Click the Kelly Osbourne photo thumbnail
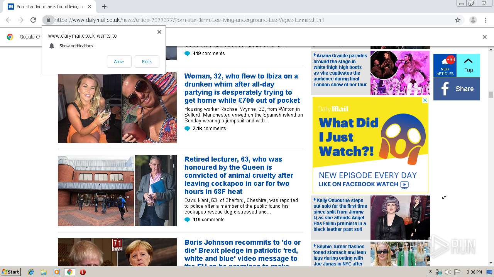 [400, 217]
